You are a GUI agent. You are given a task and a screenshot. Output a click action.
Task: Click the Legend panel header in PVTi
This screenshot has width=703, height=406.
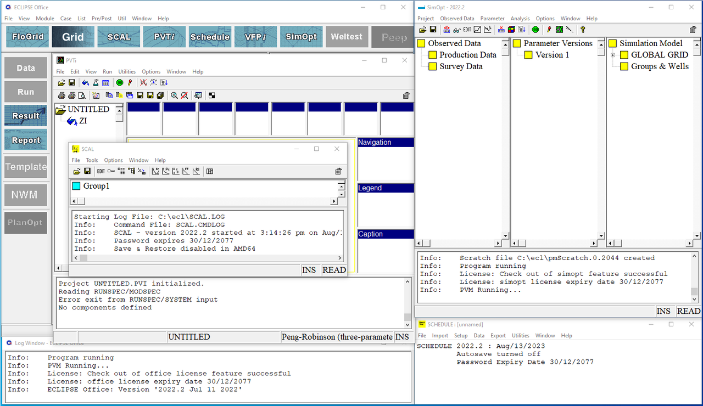click(x=385, y=188)
